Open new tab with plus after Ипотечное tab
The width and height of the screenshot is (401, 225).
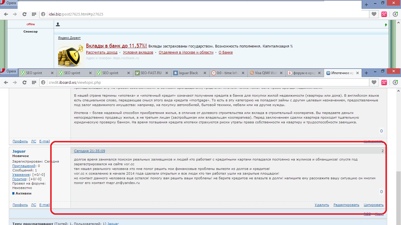pos(366,73)
